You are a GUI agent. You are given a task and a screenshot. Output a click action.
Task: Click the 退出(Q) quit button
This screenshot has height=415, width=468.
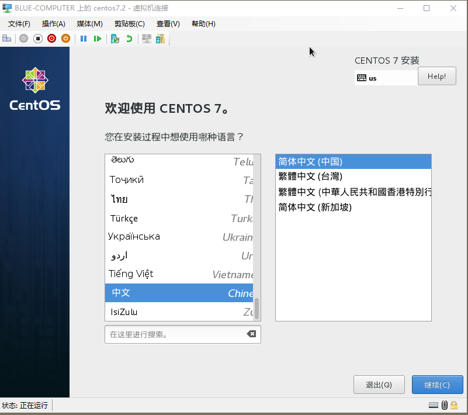[x=379, y=385]
